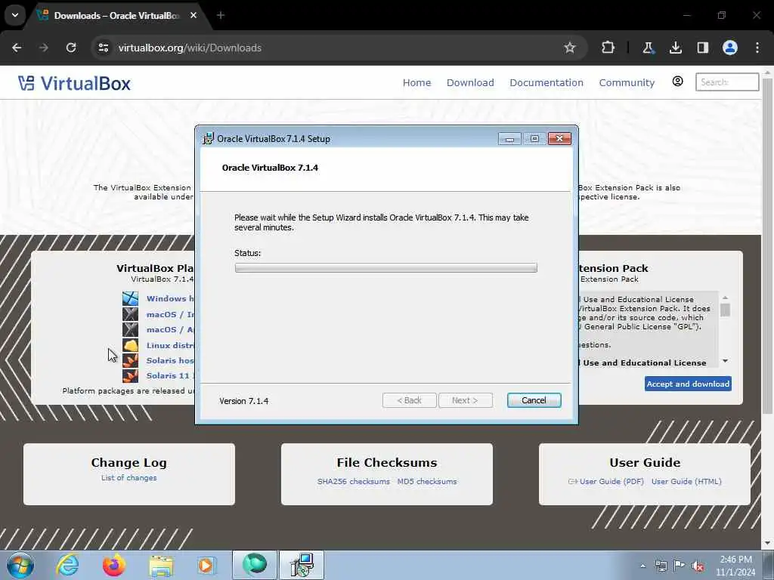Open a new browser tab
The height and width of the screenshot is (580, 774).
[x=221, y=15]
